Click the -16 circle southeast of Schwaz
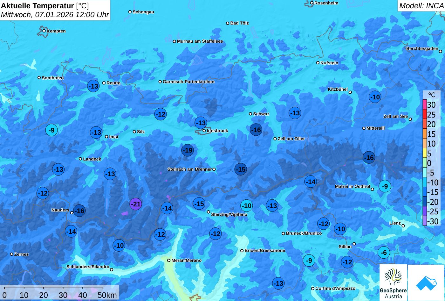The width and height of the screenshot is (445, 301). (x=256, y=130)
